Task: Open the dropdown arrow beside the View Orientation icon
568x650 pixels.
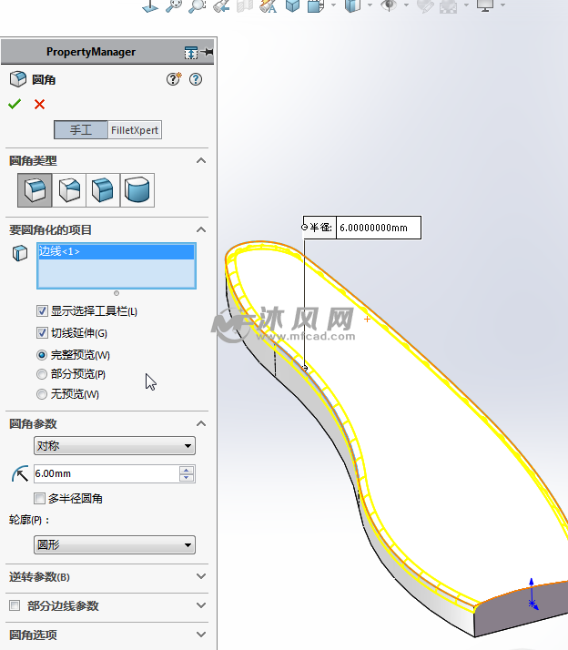Action: coord(333,5)
